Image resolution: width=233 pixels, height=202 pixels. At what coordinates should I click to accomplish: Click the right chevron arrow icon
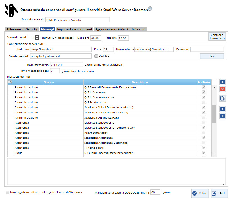pyautogui.click(x=223, y=116)
